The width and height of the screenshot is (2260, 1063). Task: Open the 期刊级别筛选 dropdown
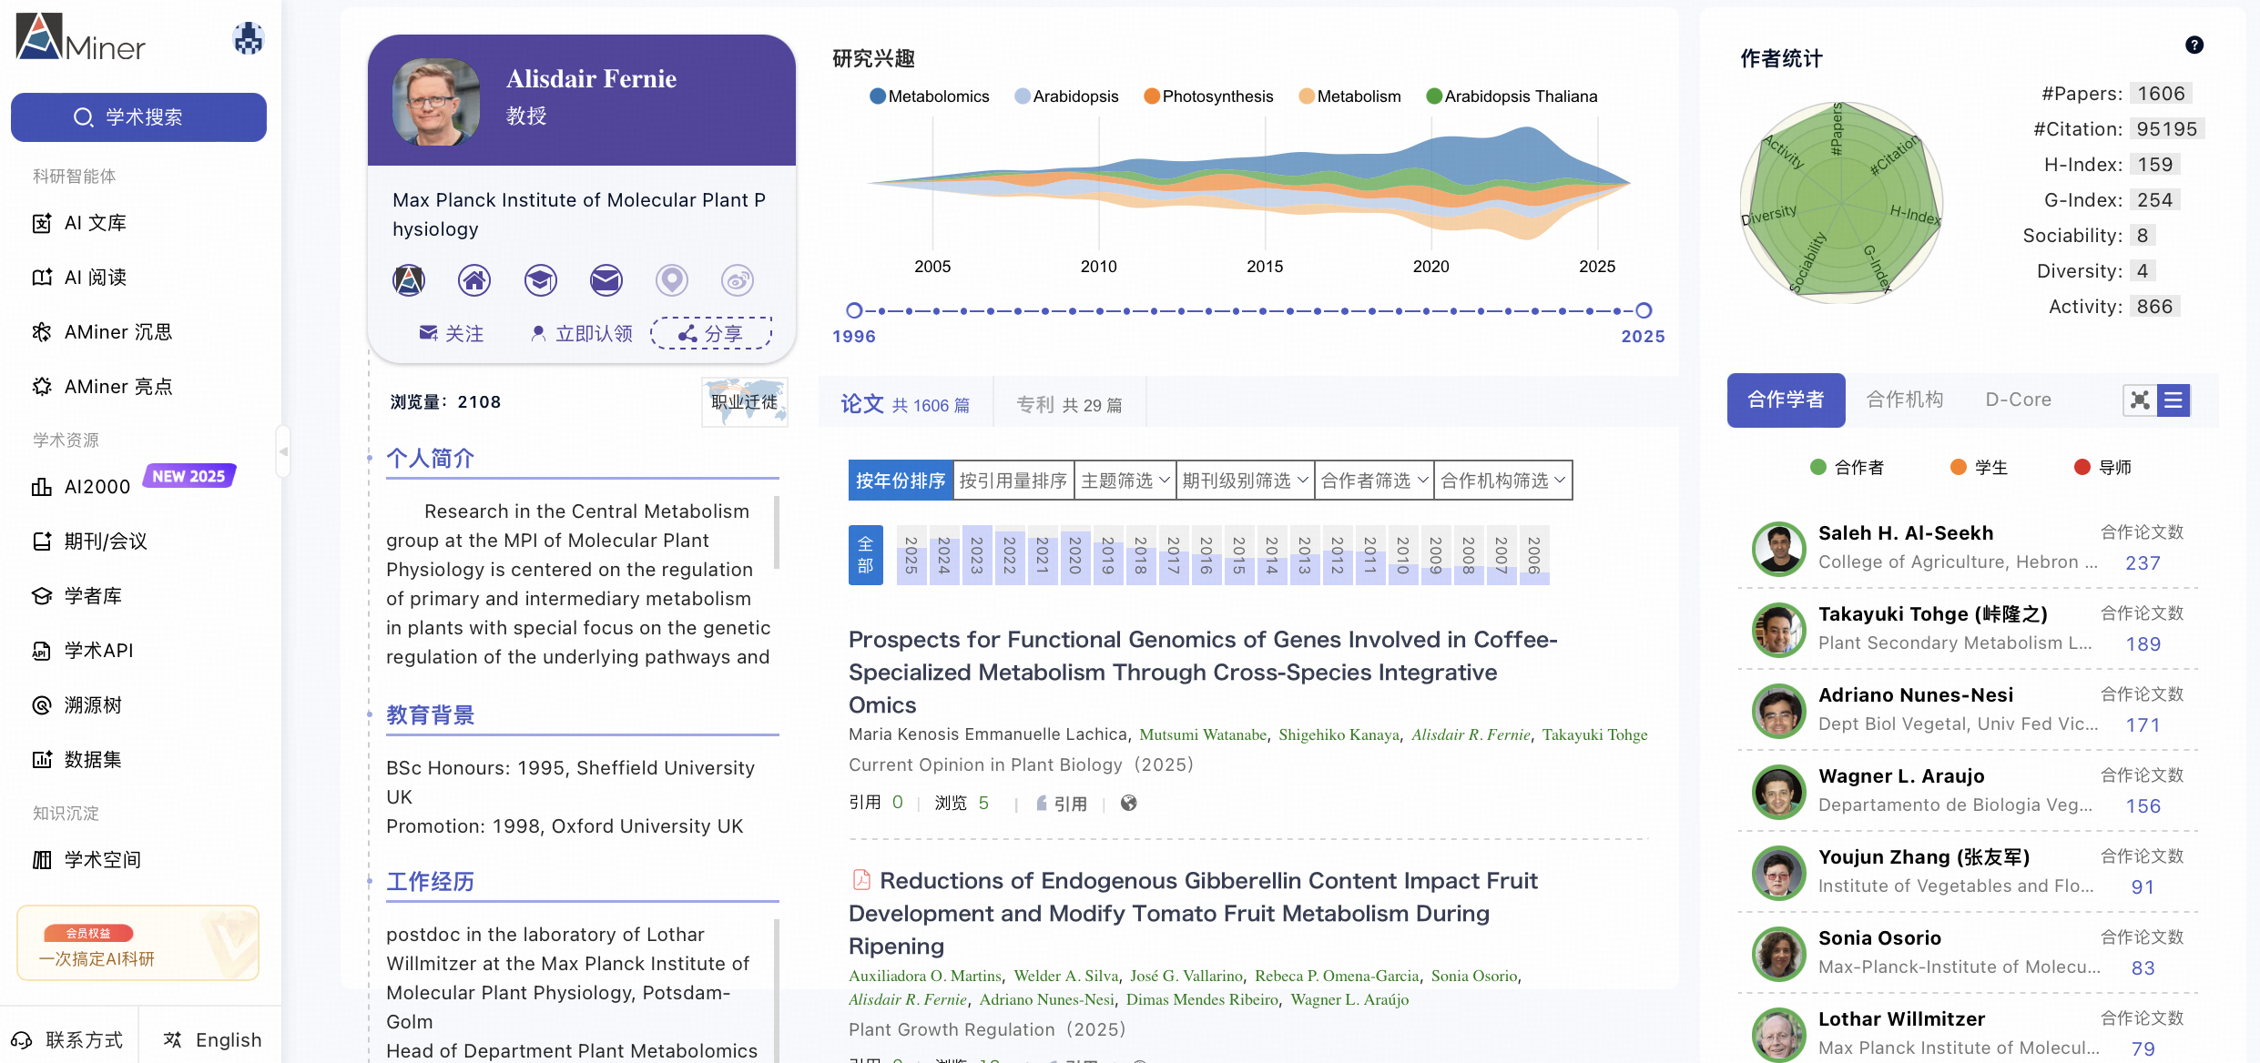pyautogui.click(x=1245, y=481)
